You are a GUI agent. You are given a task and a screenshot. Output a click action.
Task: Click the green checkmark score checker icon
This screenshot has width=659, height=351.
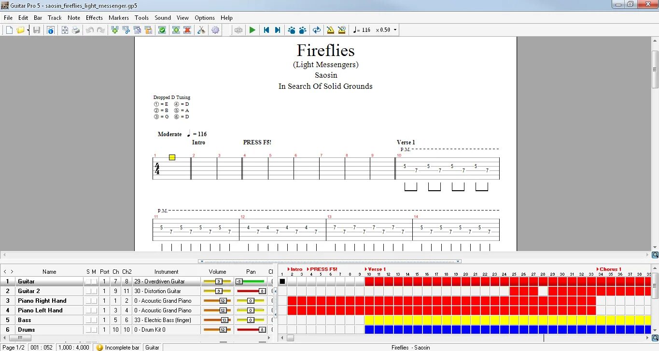162,30
